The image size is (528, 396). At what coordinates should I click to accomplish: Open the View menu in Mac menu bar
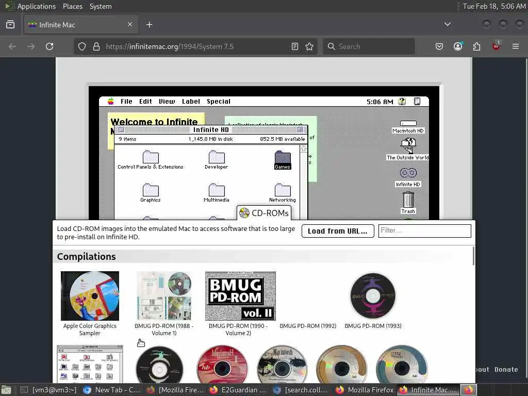click(x=167, y=102)
